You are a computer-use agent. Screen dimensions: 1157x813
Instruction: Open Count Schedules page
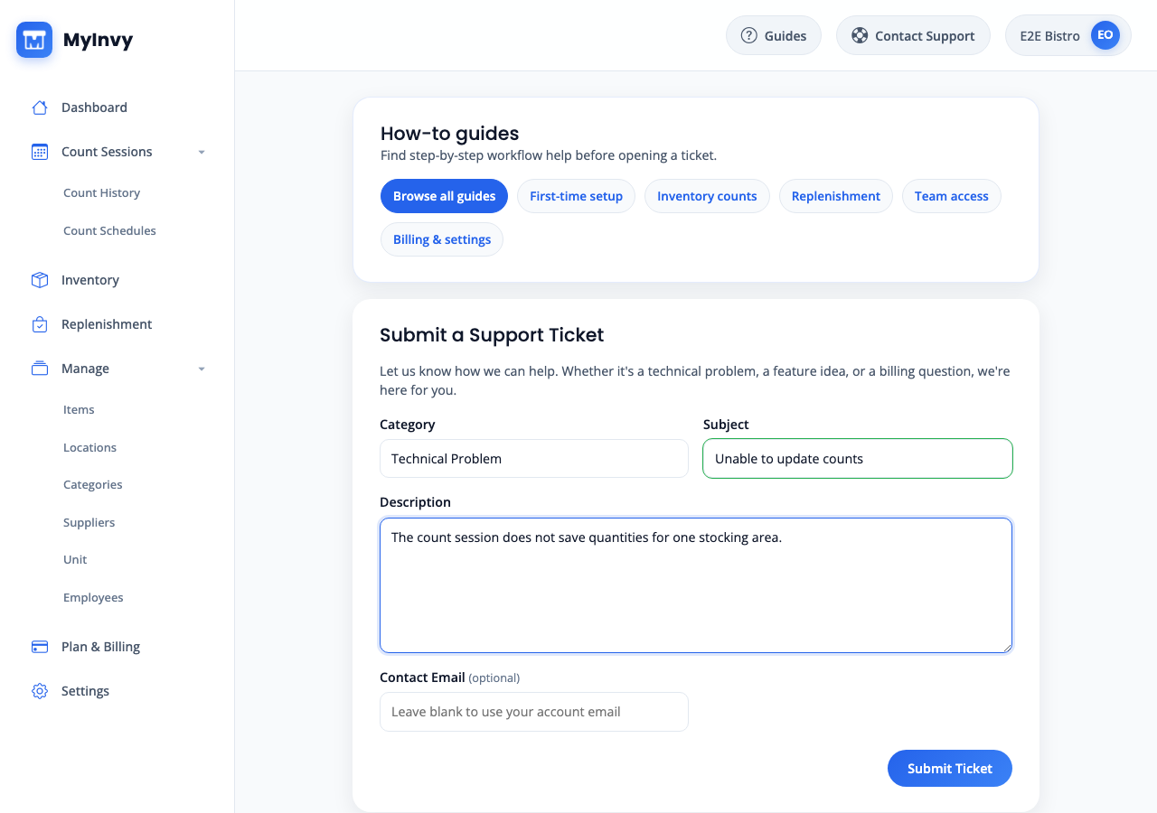coord(109,231)
